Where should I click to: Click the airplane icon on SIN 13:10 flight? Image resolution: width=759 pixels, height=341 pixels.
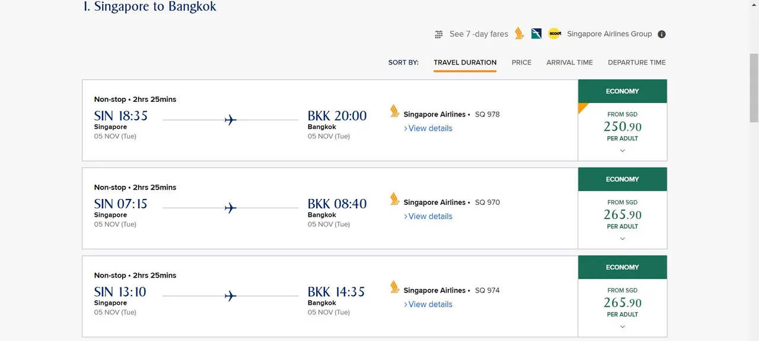(x=231, y=296)
